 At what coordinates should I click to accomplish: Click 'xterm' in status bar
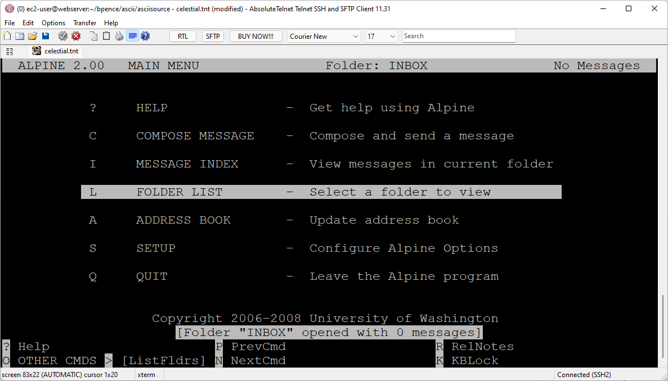(146, 375)
